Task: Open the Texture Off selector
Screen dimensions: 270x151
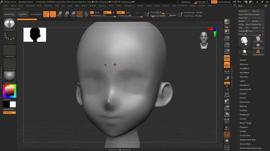Action: pos(9,64)
